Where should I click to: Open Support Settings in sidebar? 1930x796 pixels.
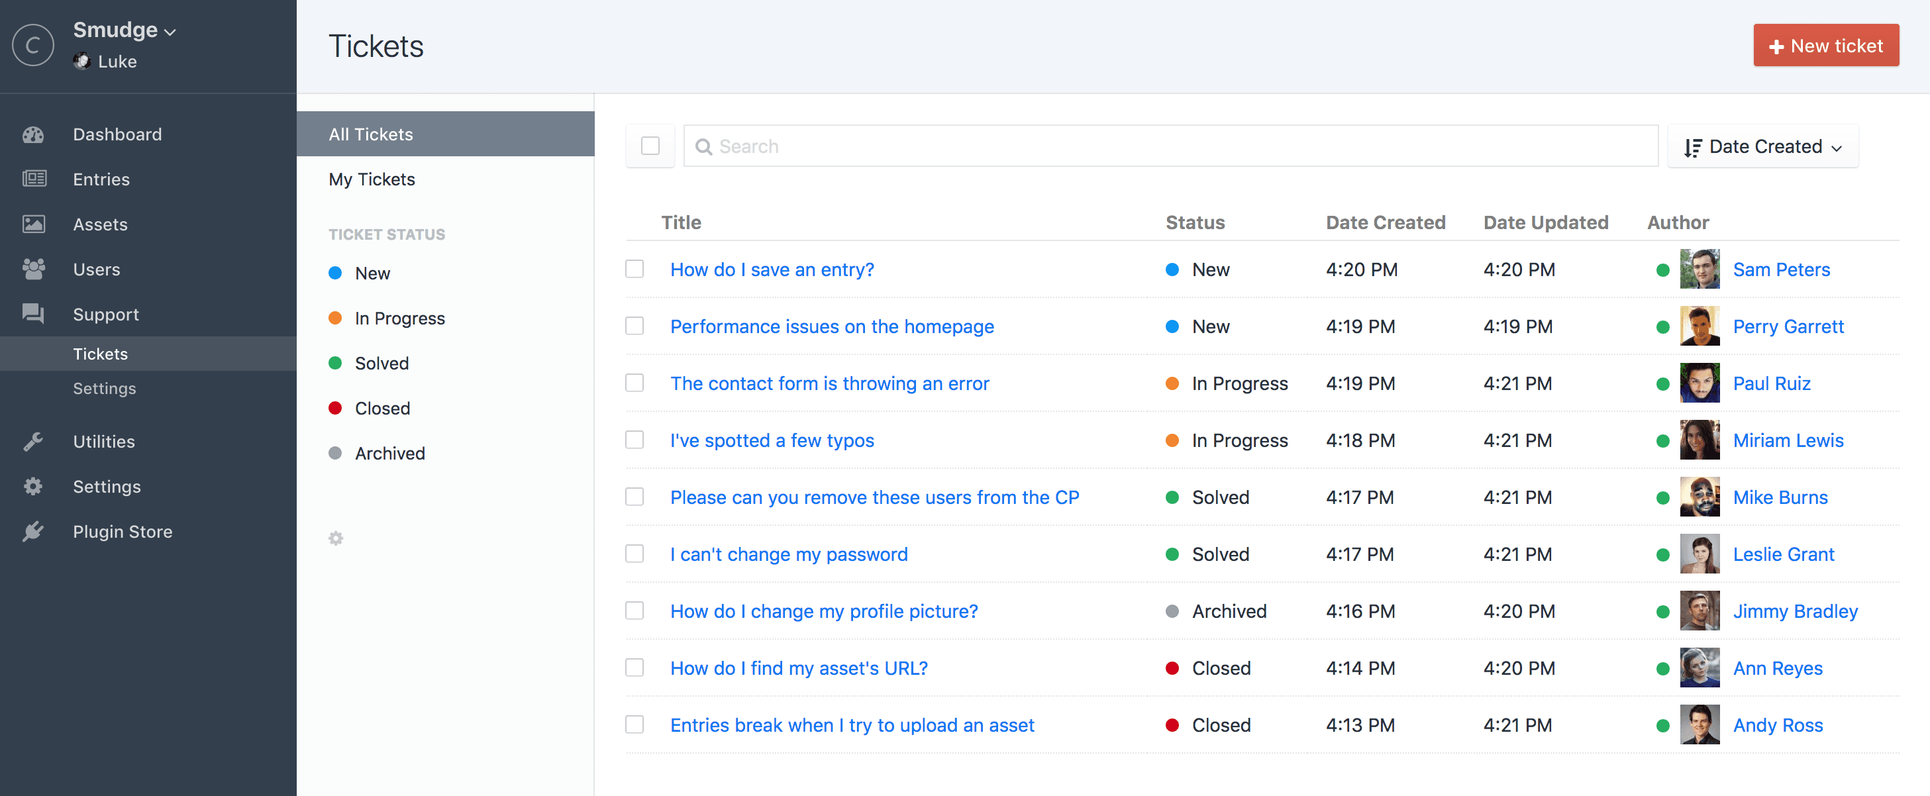[x=104, y=388]
